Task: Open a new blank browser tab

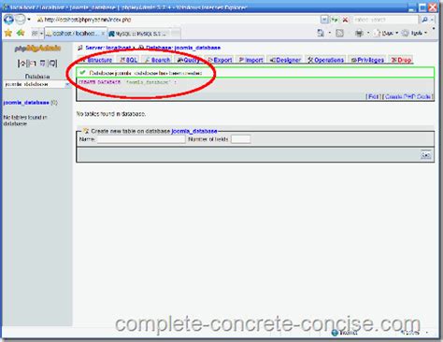Action: pos(176,33)
